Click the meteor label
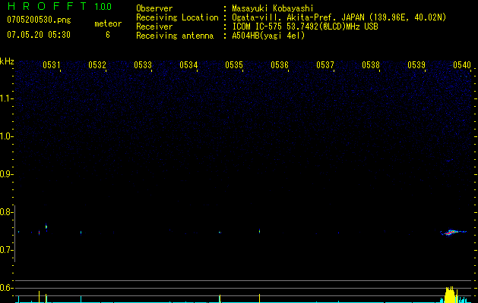Screen dimensions: 478x303 (108, 23)
